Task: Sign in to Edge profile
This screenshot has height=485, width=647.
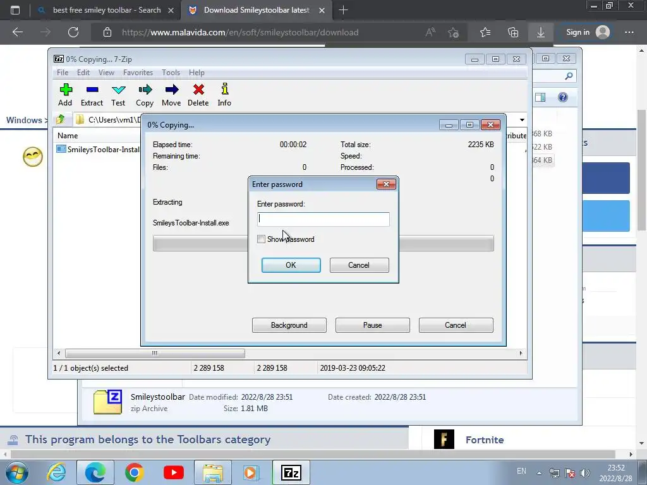Action: [588, 32]
